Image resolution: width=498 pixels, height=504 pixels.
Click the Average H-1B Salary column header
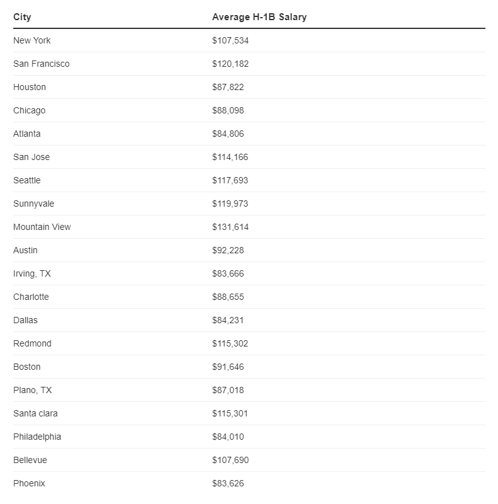[259, 17]
